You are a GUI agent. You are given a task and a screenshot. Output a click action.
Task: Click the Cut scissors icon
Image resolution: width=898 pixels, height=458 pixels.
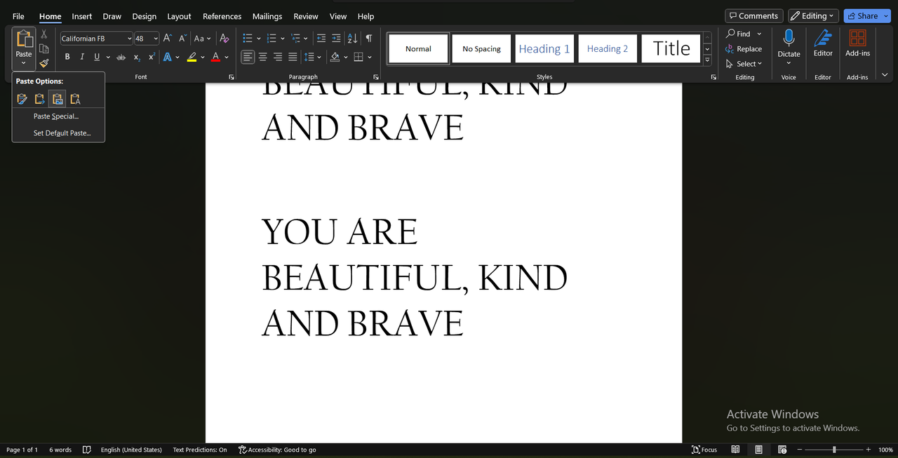point(43,34)
